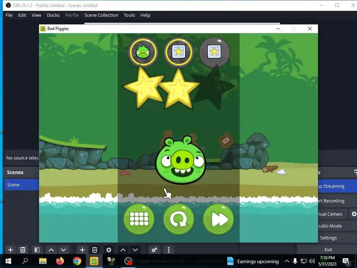Add a new scene with plus button

[x=10, y=250]
